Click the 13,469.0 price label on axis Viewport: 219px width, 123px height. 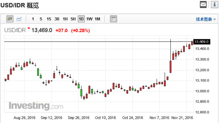(x=202, y=42)
